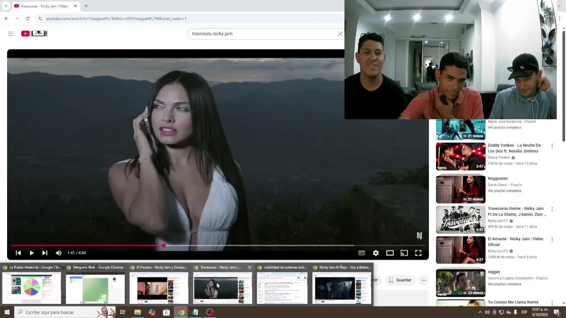Open the regget playlist thumbnail

(x=461, y=283)
